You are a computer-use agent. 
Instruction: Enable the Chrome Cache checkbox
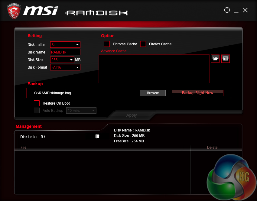(x=107, y=44)
